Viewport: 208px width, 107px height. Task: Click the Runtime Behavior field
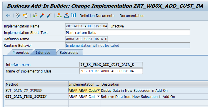point(128,46)
